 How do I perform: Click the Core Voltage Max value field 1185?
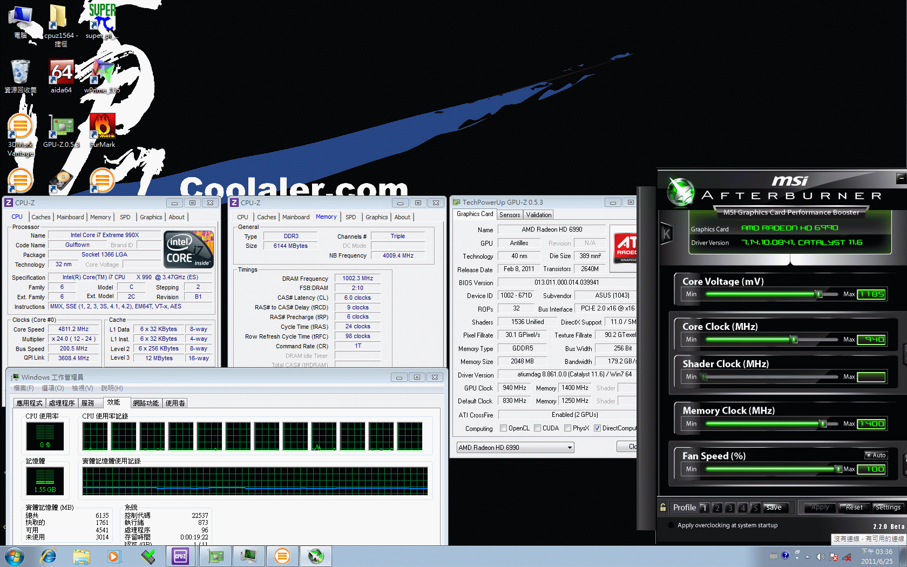[871, 294]
